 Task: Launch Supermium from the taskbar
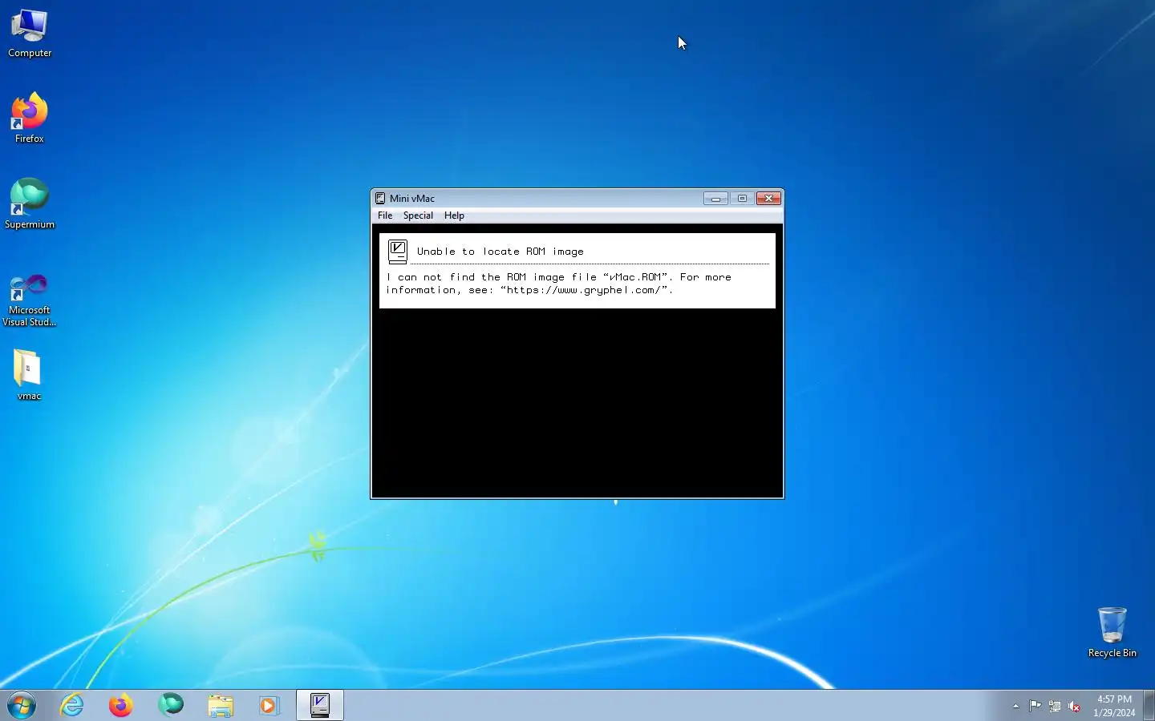coord(170,706)
